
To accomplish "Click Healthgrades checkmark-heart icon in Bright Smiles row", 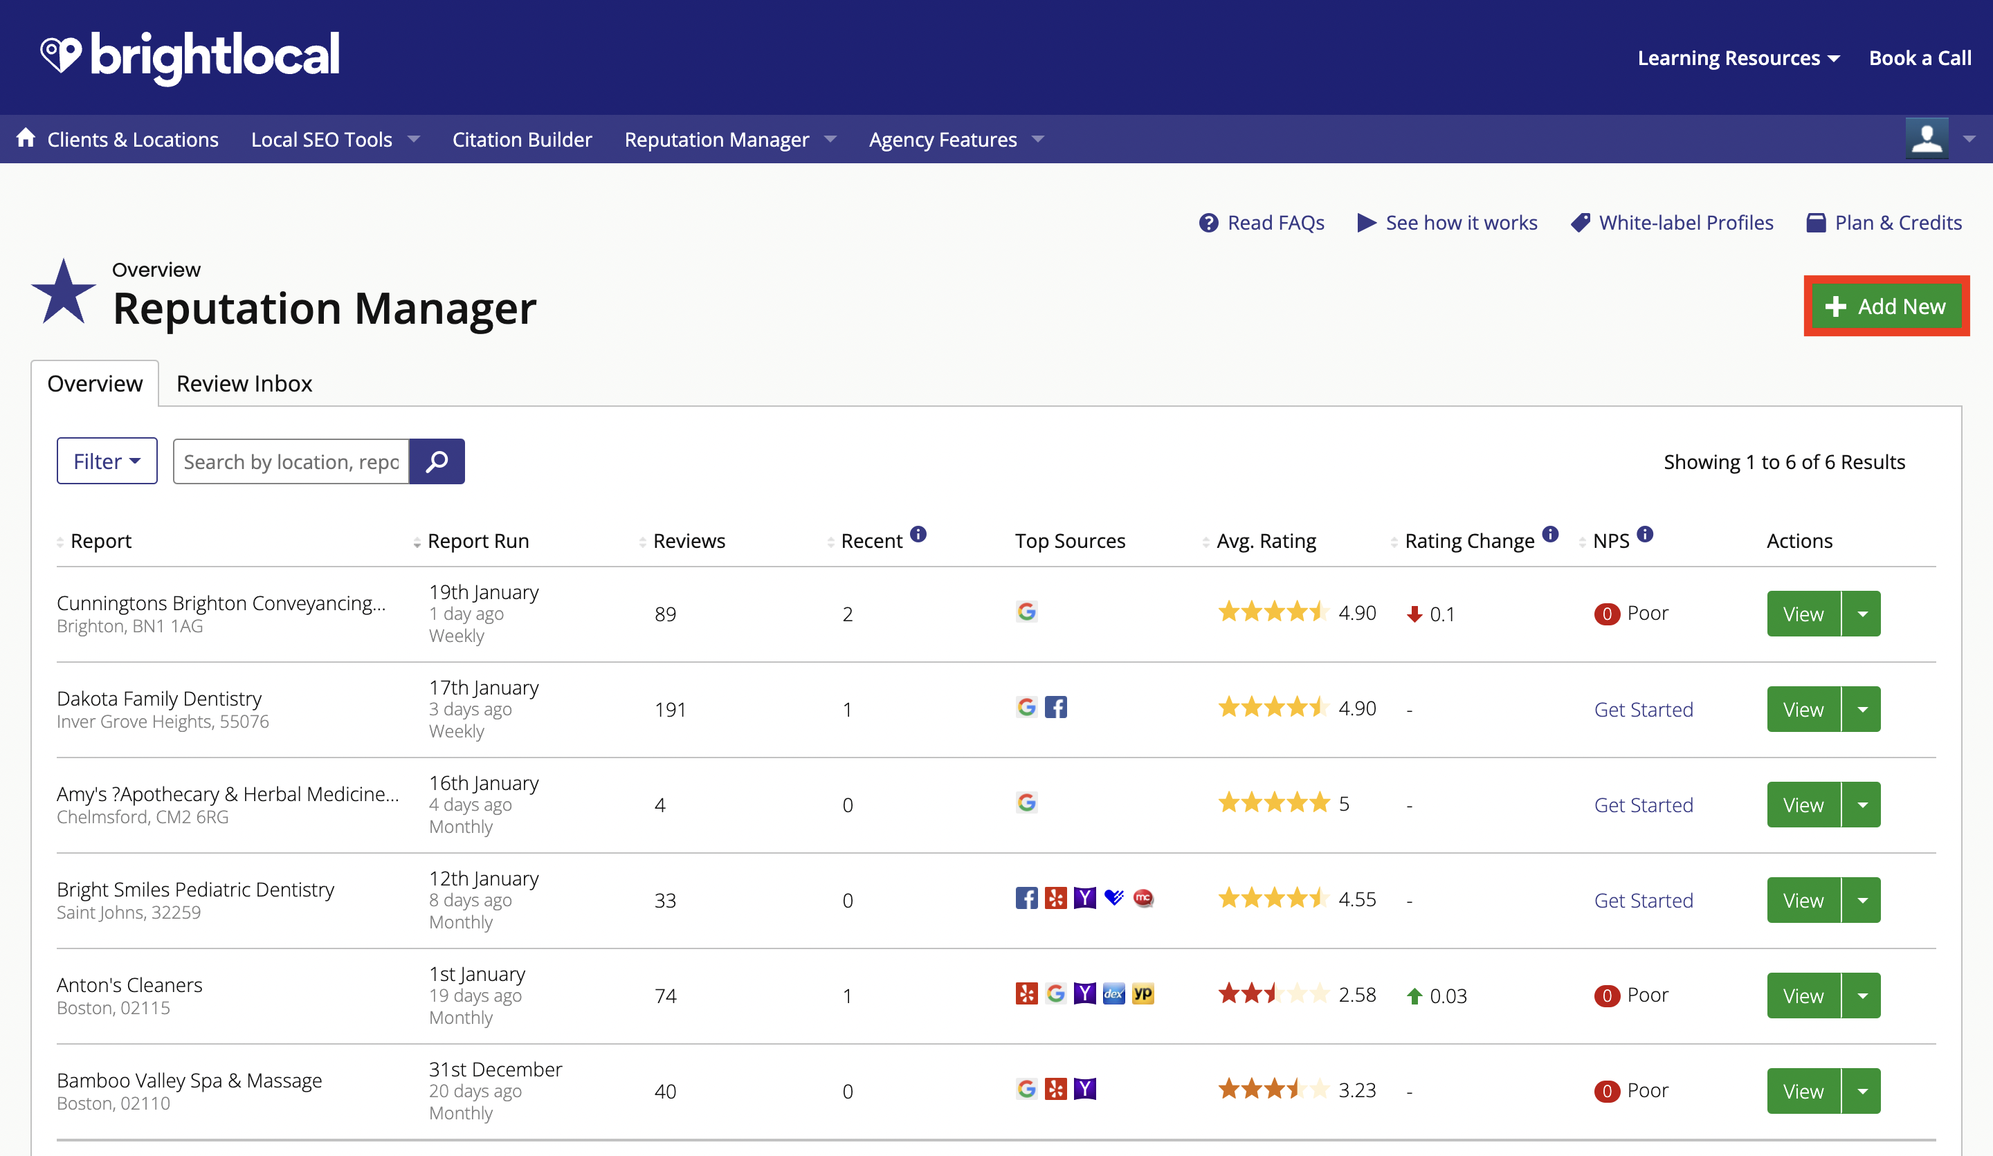I will pos(1114,898).
